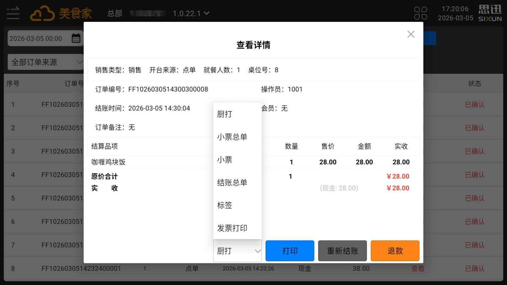Open the 全部订单来源 dropdown
The height and width of the screenshot is (285, 507).
[x=46, y=62]
